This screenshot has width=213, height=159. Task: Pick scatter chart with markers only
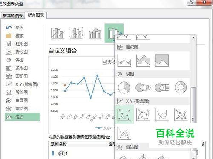tap(124, 115)
